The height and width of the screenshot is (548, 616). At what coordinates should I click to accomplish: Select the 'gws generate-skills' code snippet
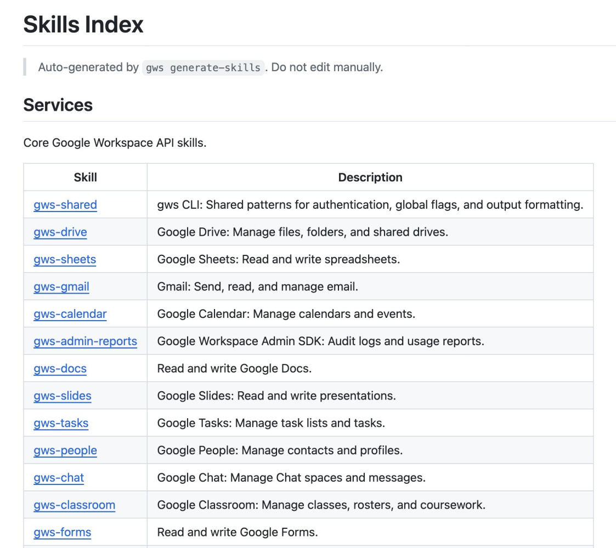tap(203, 67)
